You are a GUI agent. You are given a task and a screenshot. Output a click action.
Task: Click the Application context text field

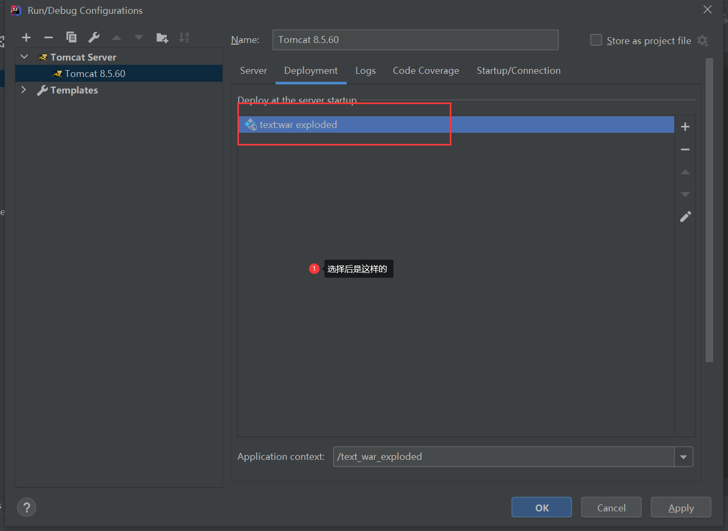pos(503,457)
